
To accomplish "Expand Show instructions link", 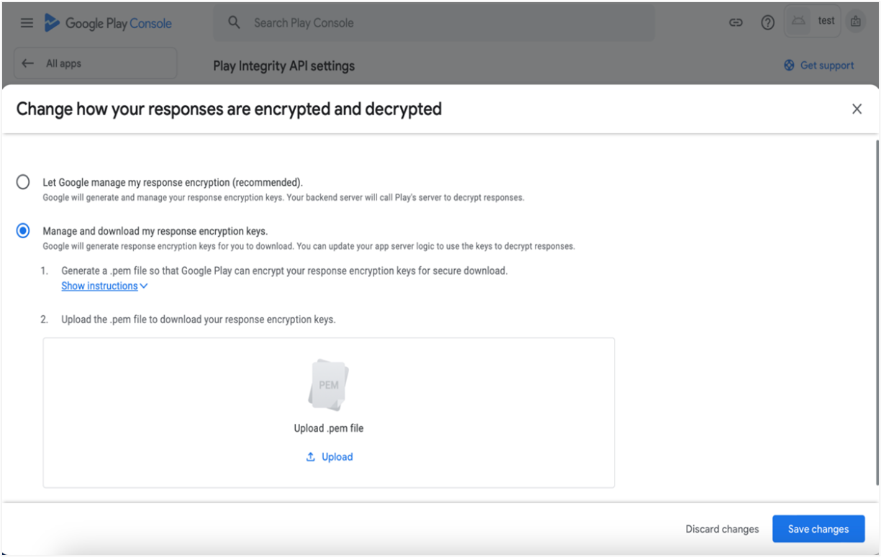I will point(99,286).
